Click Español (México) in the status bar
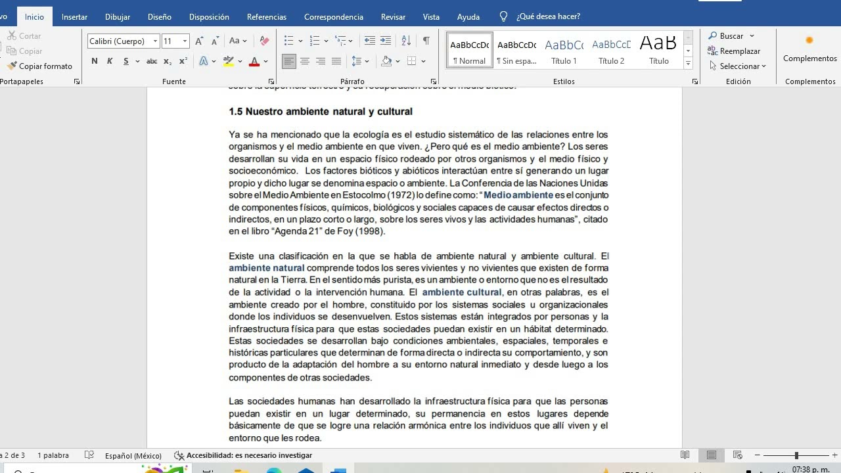841x473 pixels. [133, 455]
